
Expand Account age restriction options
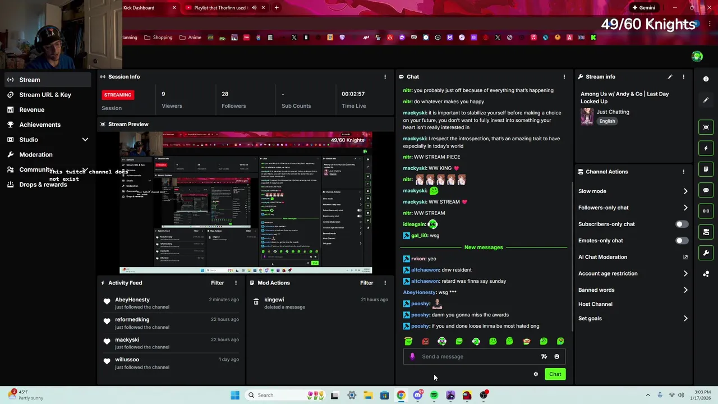click(685, 274)
